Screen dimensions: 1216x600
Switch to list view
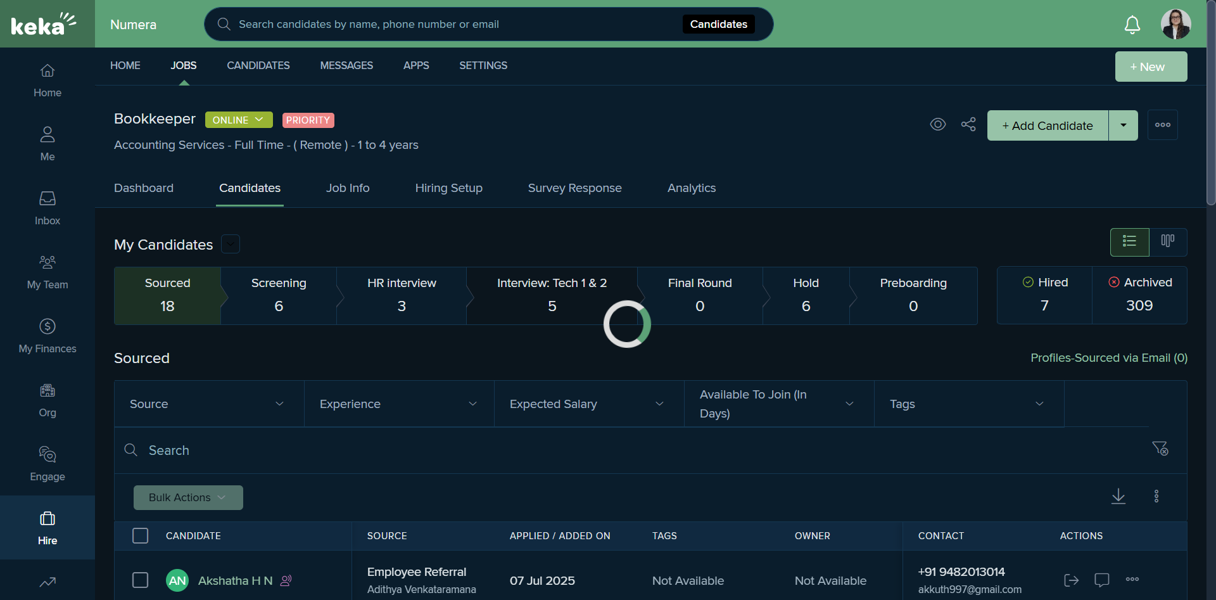tap(1129, 241)
